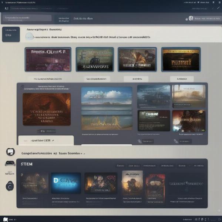
Task: Open the black and gold title banner
Action: coord(181,59)
